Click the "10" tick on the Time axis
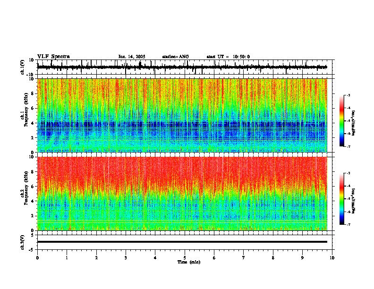This screenshot has height=289, width=374. [x=332, y=258]
